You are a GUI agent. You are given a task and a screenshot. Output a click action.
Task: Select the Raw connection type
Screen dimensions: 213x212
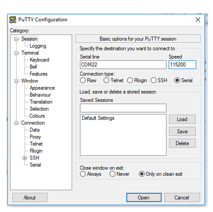tap(83, 81)
